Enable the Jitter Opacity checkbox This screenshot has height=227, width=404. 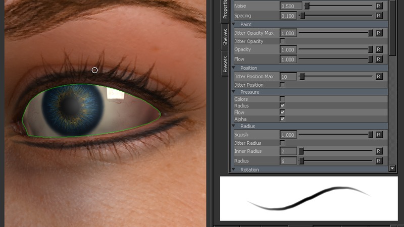coord(282,41)
